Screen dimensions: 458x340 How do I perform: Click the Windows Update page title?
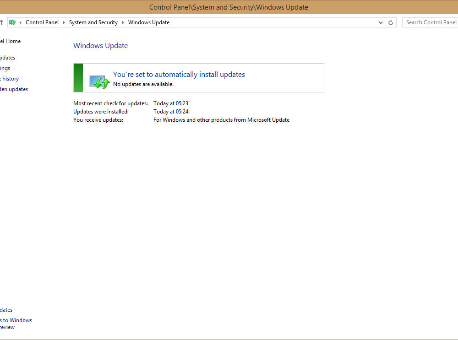tap(100, 45)
